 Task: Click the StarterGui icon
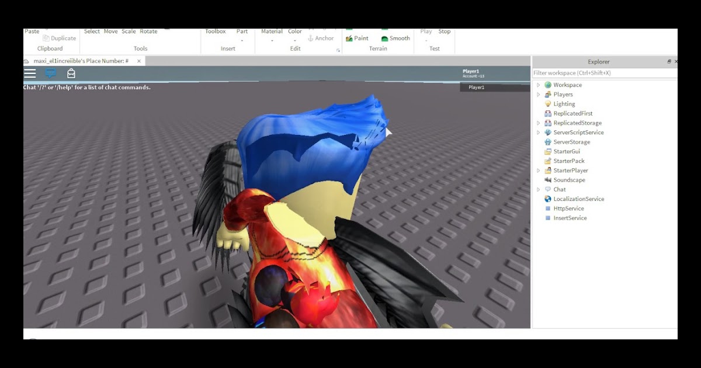(548, 151)
